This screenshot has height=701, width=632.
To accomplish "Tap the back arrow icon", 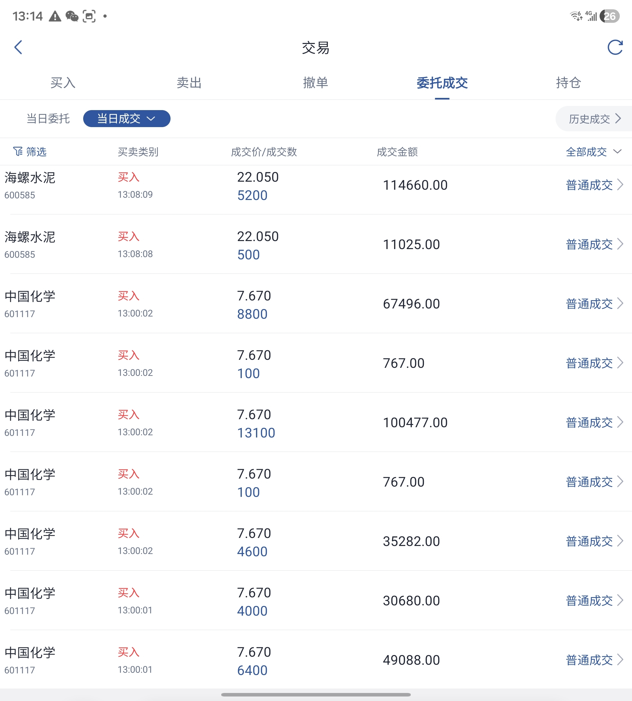I will coord(18,47).
